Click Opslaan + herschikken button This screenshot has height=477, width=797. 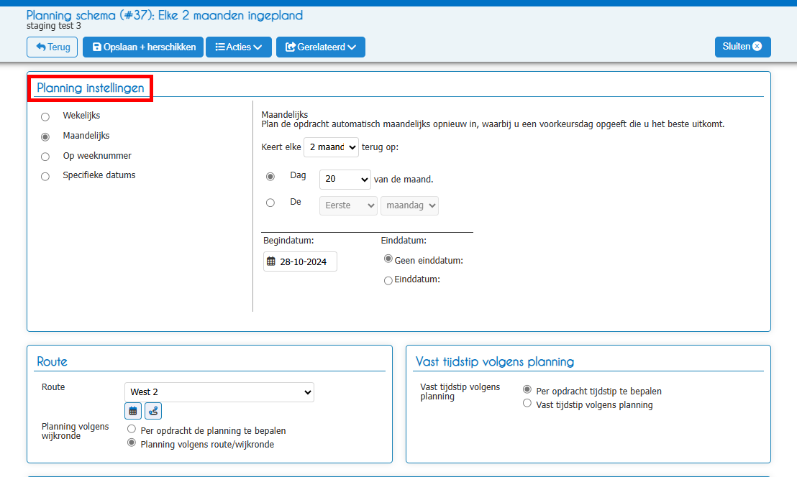tap(143, 47)
